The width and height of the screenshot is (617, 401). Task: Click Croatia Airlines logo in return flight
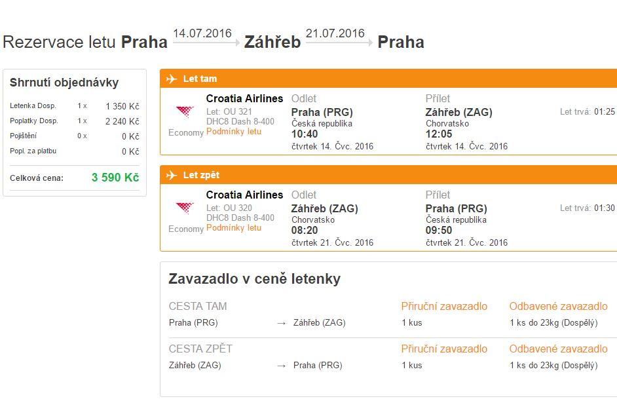click(185, 208)
